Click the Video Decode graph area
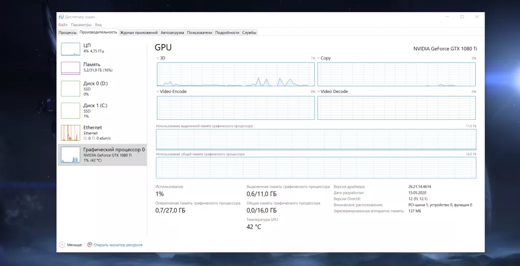This screenshot has height=266, width=520. tap(397, 108)
